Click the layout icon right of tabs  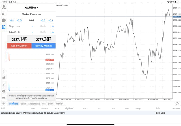[x=177, y=104]
